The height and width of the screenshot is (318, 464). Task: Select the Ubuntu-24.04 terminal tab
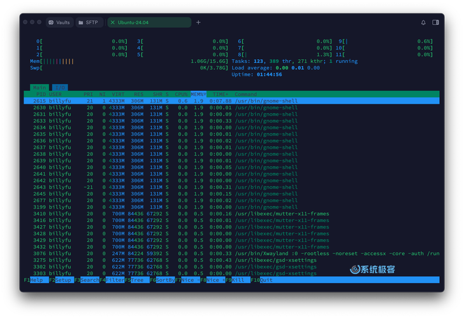[149, 22]
